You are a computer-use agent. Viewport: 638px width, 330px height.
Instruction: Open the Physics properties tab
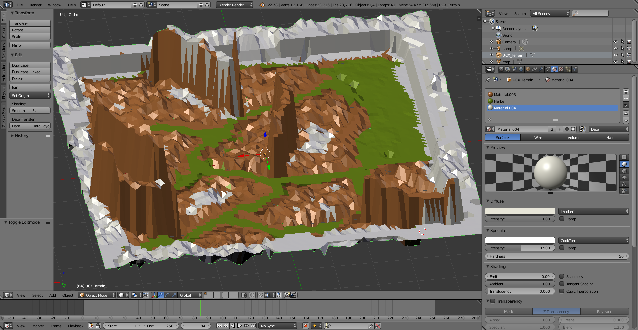tap(574, 69)
